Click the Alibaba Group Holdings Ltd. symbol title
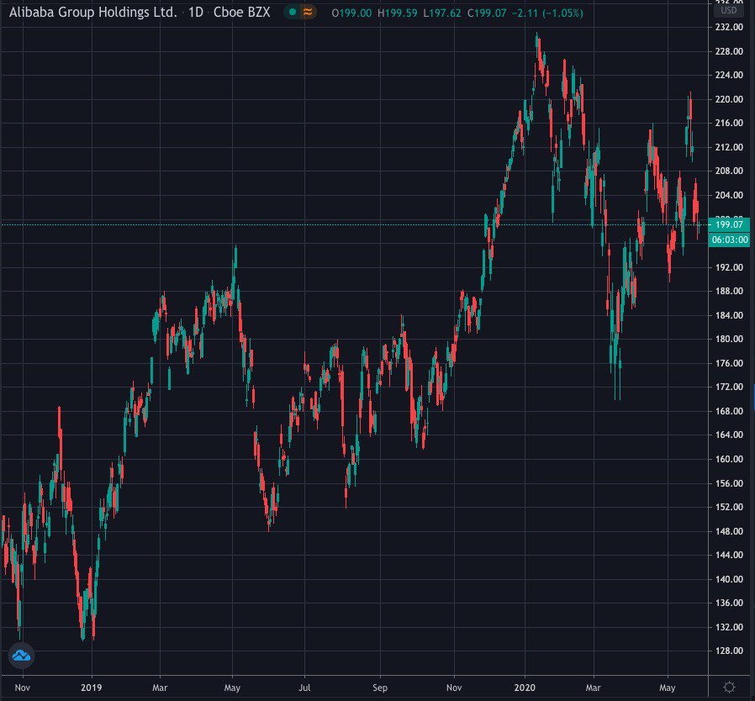The width and height of the screenshot is (755, 701). pos(93,12)
